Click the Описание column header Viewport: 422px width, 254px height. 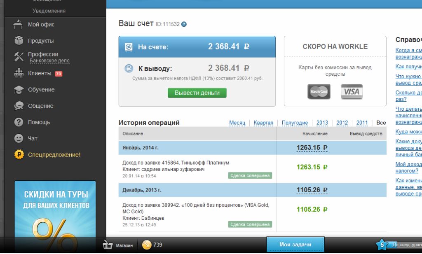click(133, 133)
